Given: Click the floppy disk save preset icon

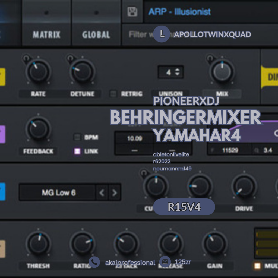Looking at the screenshot, I should (132, 12).
